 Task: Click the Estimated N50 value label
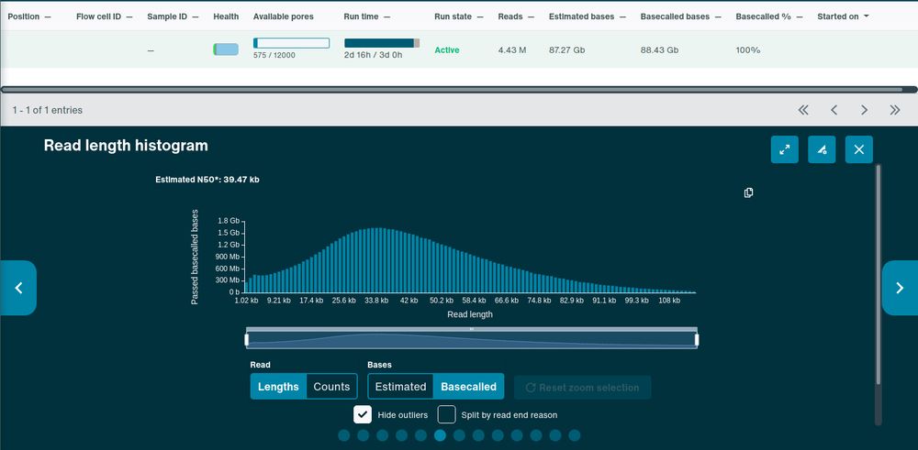point(207,180)
